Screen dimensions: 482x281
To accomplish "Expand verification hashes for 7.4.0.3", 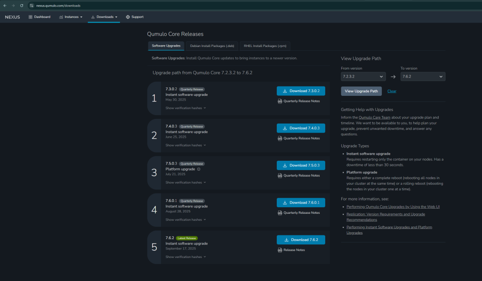I will pyautogui.click(x=185, y=145).
